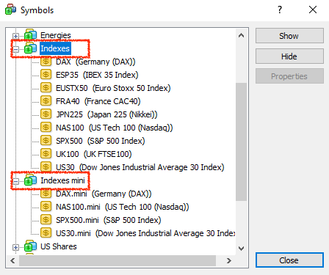
Task: Click the horizontal scrollbar thumb
Action: [x=117, y=260]
